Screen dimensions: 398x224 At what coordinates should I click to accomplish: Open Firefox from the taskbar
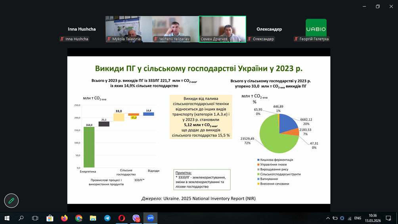click(x=64, y=218)
